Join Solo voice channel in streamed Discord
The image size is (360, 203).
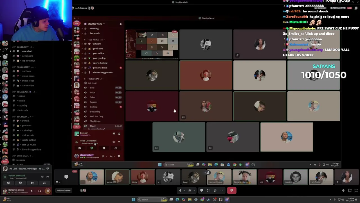[92, 88]
